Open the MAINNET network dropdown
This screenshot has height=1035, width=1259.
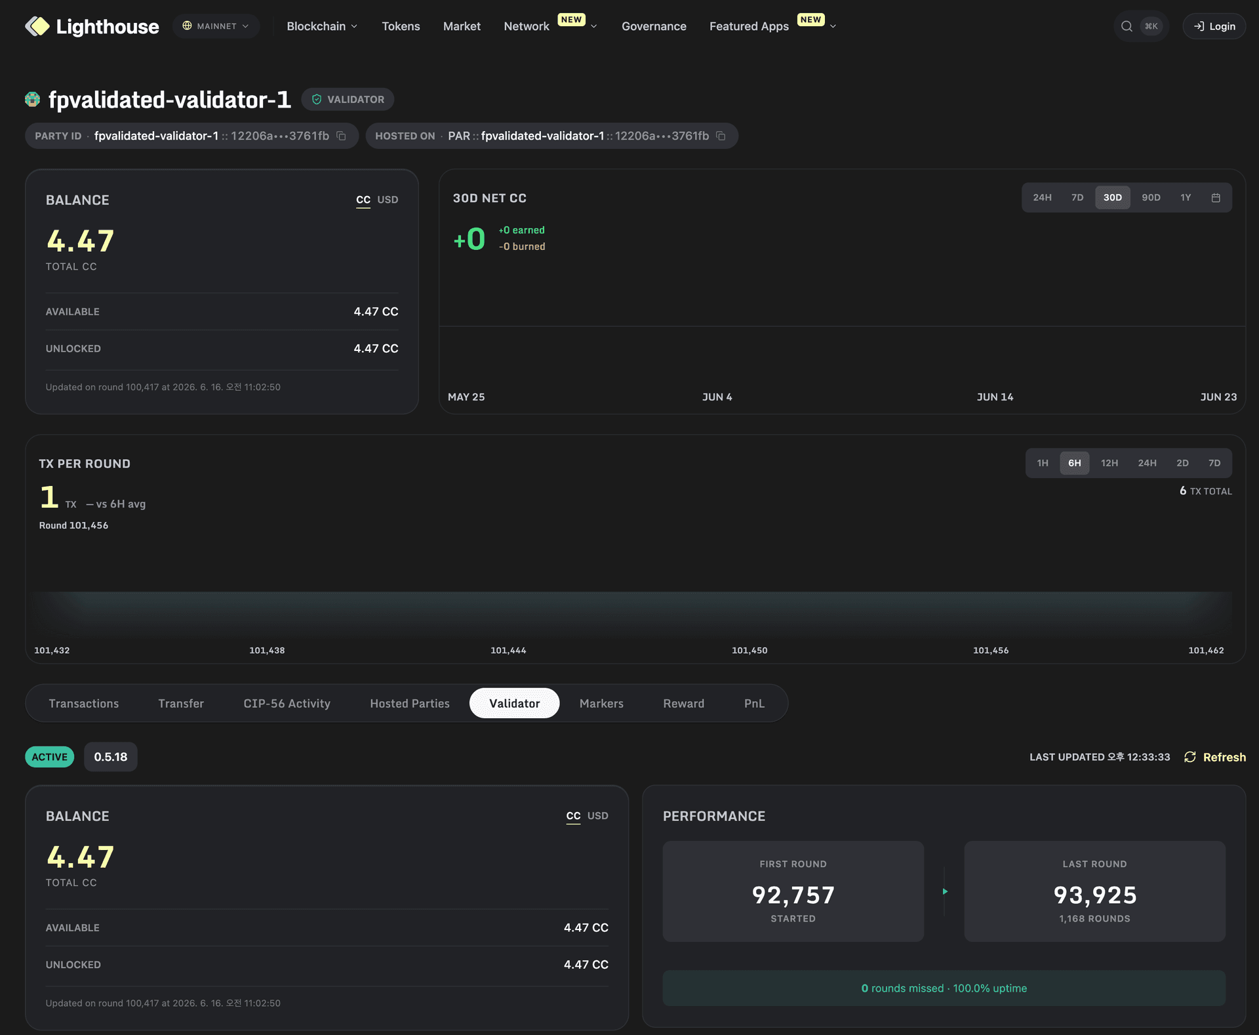pos(216,26)
